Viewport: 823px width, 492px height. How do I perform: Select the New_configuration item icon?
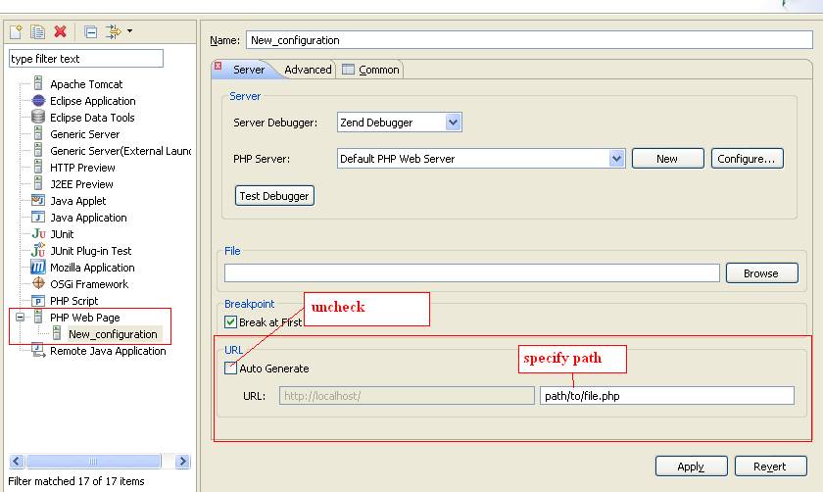point(57,333)
